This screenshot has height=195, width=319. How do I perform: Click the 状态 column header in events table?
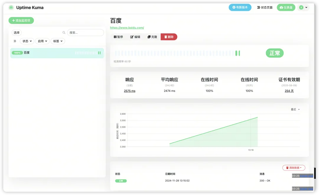(118, 174)
